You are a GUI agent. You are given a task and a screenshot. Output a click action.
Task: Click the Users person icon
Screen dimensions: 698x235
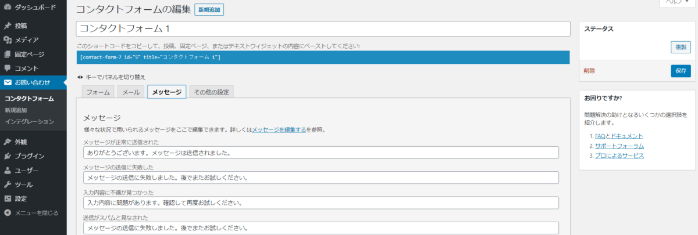point(8,171)
